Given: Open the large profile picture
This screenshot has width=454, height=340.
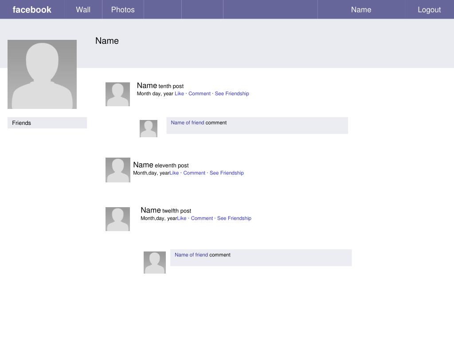Looking at the screenshot, I should click(42, 74).
